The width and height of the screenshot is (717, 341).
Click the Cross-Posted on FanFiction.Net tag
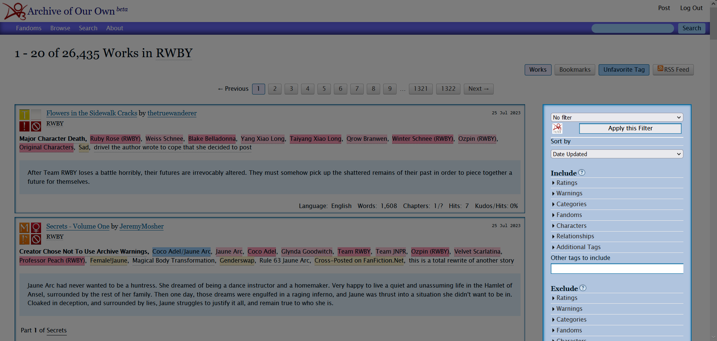click(359, 260)
